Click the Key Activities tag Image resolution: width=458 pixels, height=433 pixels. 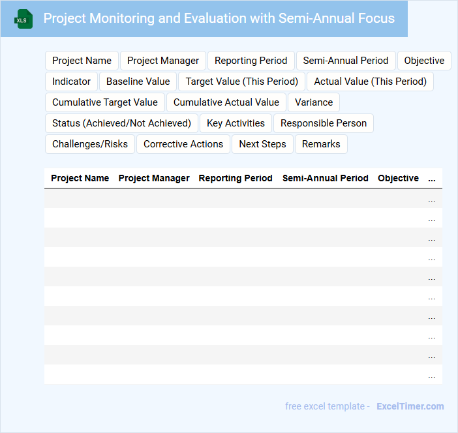[236, 123]
